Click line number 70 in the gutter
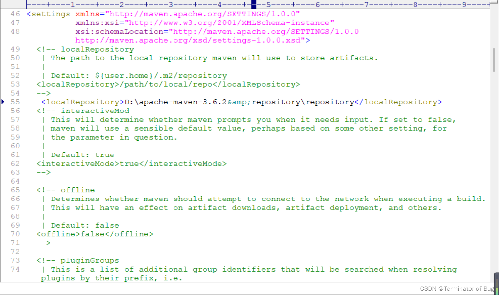Image resolution: width=499 pixels, height=295 pixels. 15,234
